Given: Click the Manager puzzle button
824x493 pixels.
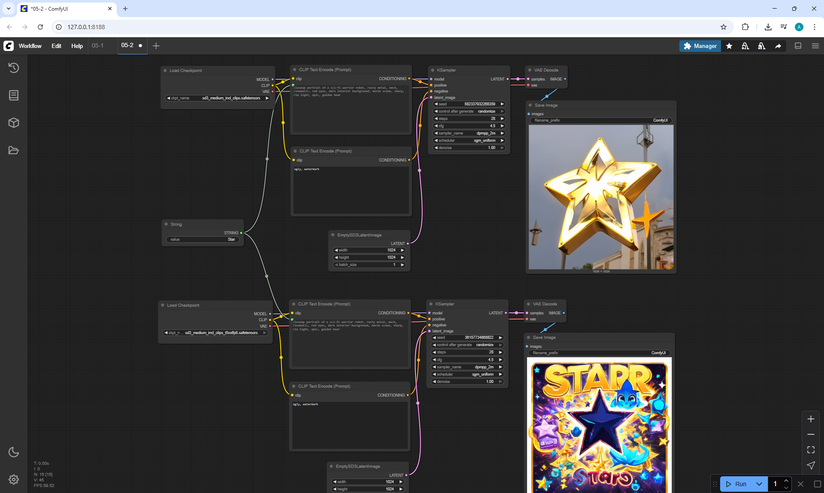Looking at the screenshot, I should point(700,46).
